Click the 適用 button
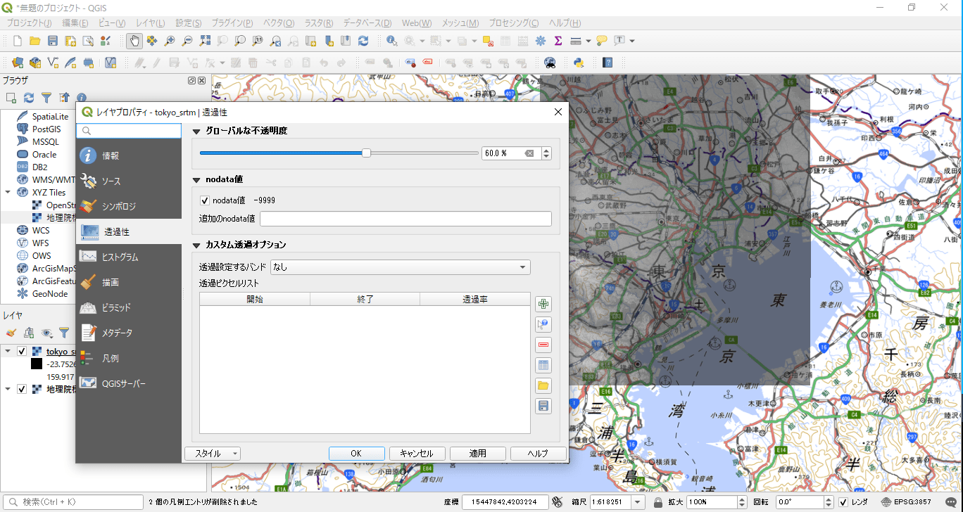Viewport: 963px width, 512px height. pos(477,454)
